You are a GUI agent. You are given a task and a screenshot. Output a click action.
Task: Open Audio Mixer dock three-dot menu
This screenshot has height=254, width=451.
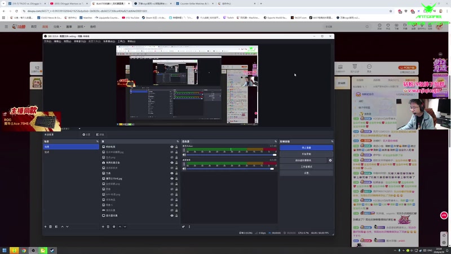click(x=189, y=227)
